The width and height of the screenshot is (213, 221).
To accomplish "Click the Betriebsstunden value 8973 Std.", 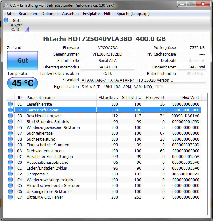I will 192,74.
